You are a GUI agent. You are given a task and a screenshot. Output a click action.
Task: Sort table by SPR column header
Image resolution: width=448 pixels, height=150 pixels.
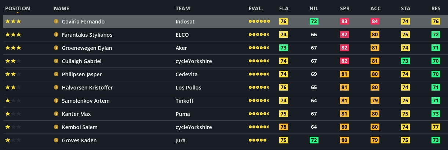click(x=345, y=8)
